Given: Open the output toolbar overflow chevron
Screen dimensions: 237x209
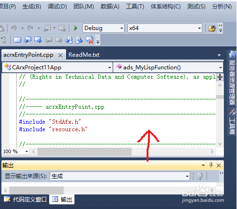Looking at the screenshot, I should tap(221, 173).
